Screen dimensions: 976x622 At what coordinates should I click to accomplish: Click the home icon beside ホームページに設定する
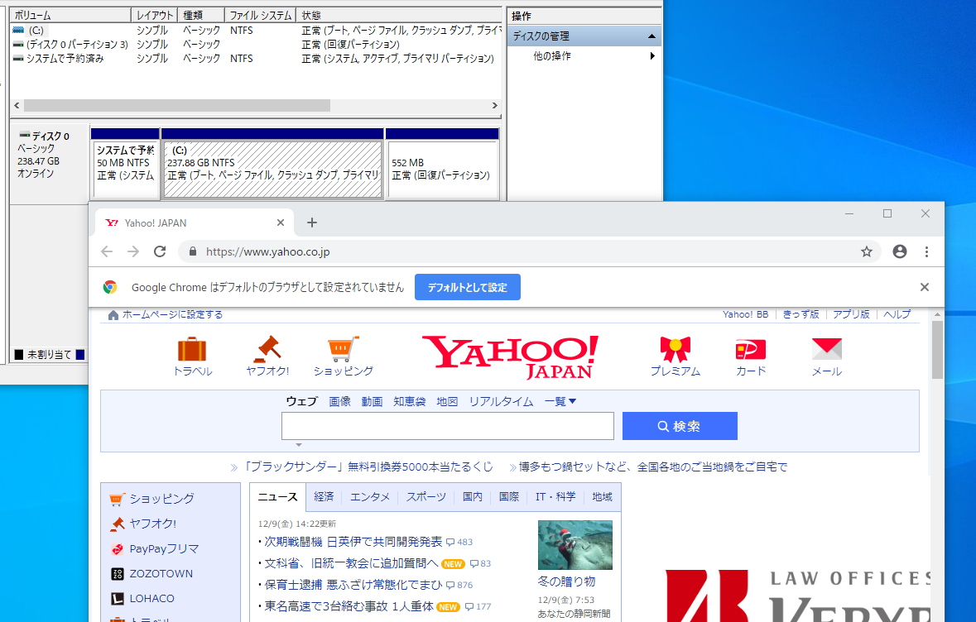point(113,315)
